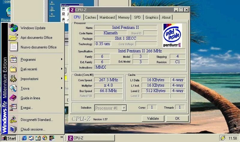Open the Mainboard tab
Image resolution: width=240 pixels, height=142 pixels.
click(107, 17)
